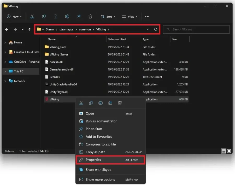
Task: Click the Share icon in the context menu
Action: (x=110, y=103)
